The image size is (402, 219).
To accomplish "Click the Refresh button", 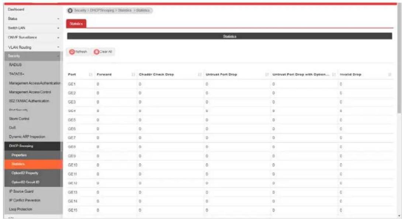I will tap(78, 52).
